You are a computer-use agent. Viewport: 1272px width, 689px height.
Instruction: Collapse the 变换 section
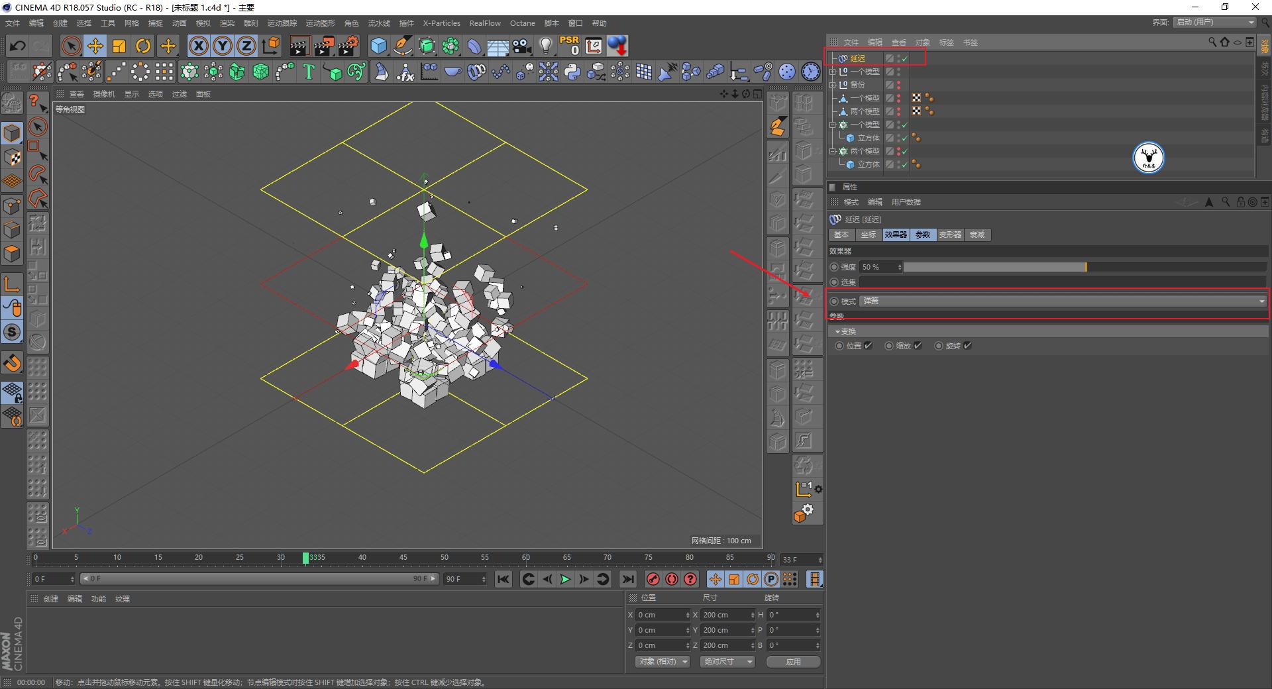click(838, 331)
